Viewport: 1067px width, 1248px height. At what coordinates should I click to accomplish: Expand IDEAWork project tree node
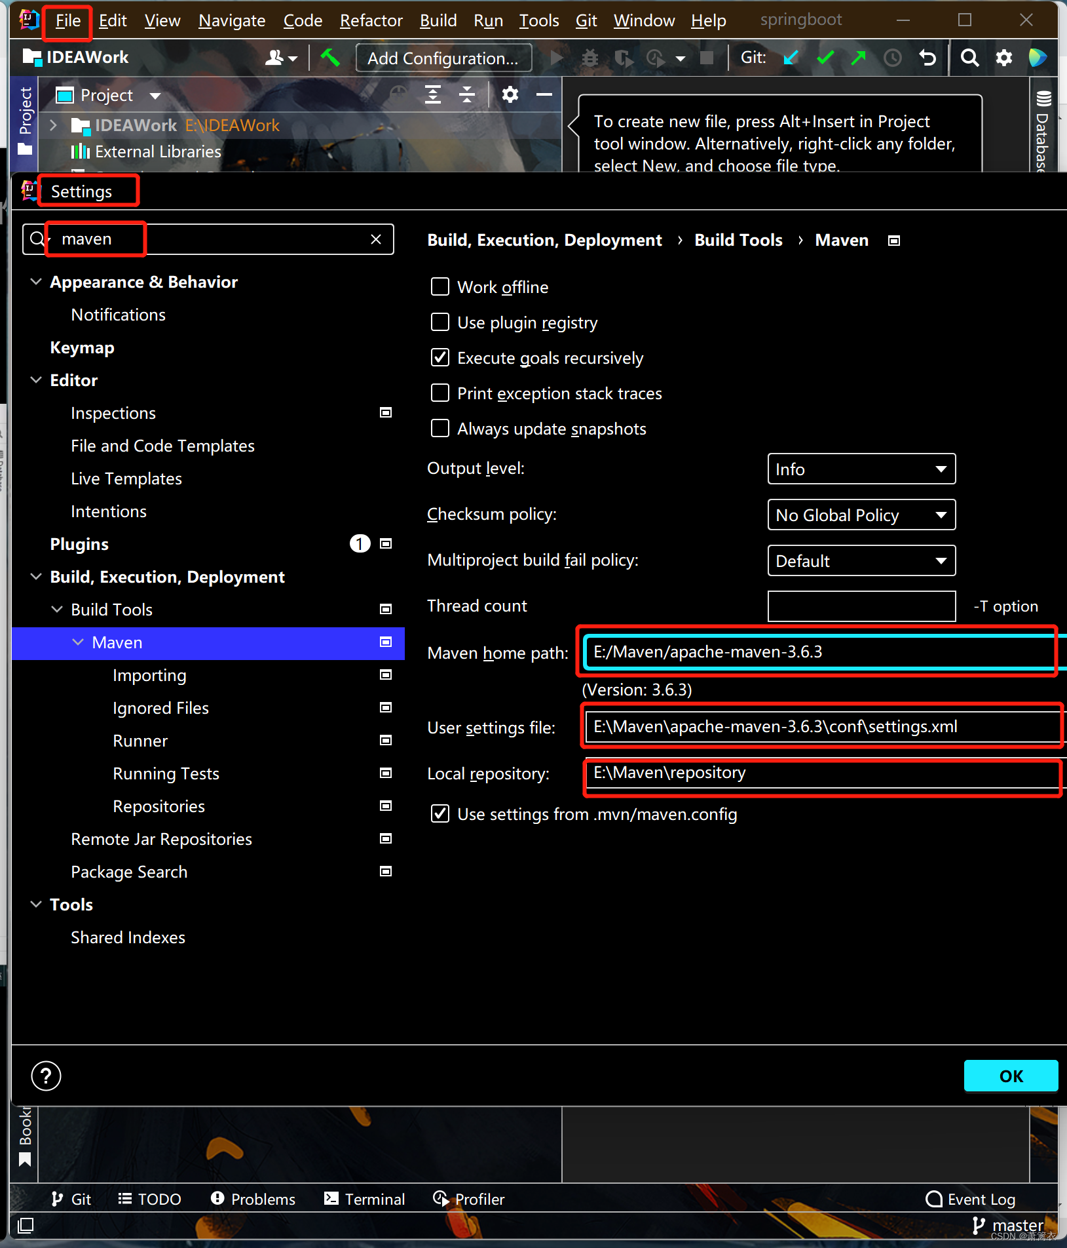pos(54,125)
